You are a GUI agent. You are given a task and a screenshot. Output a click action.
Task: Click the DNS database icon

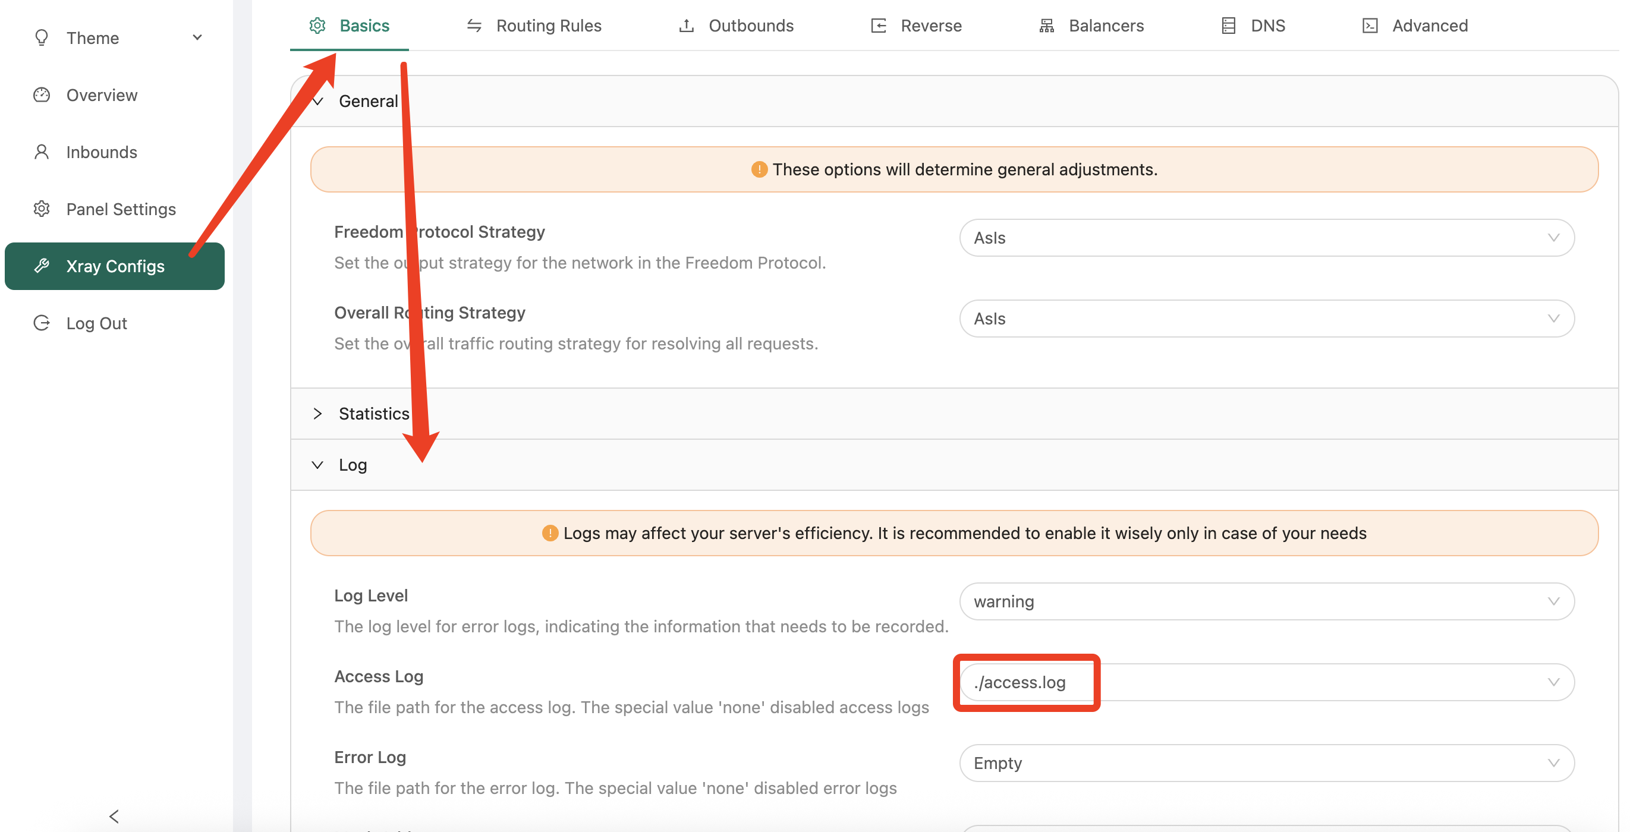pyautogui.click(x=1228, y=26)
